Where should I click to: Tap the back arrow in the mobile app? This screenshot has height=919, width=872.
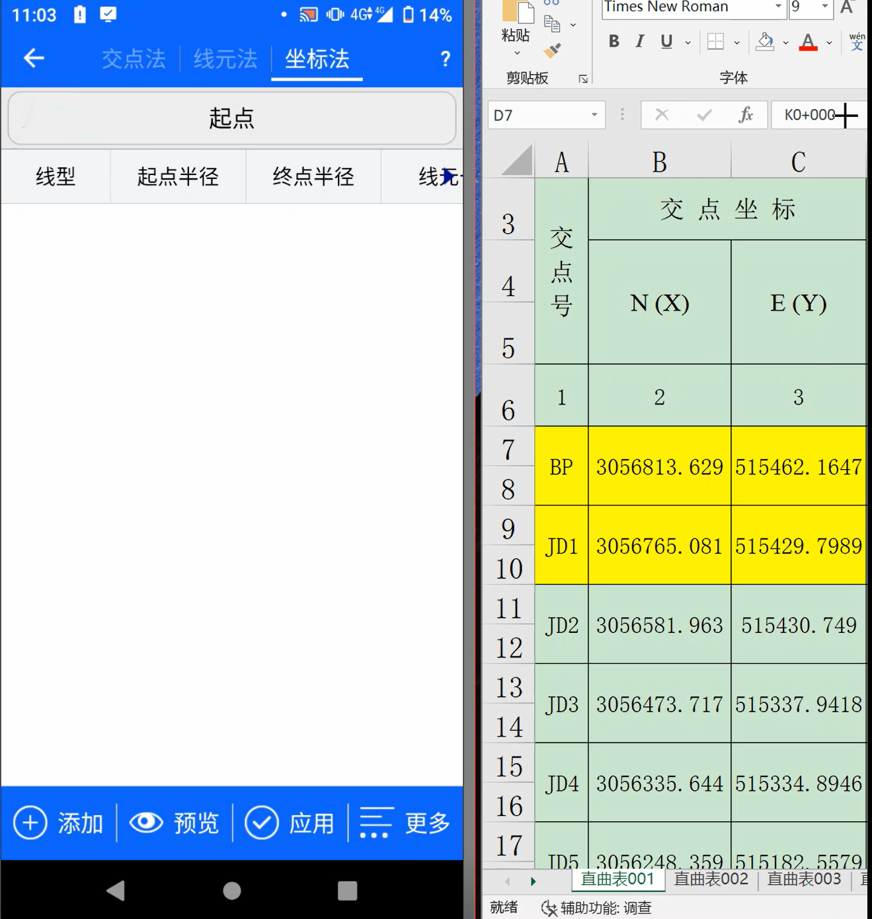coord(34,59)
